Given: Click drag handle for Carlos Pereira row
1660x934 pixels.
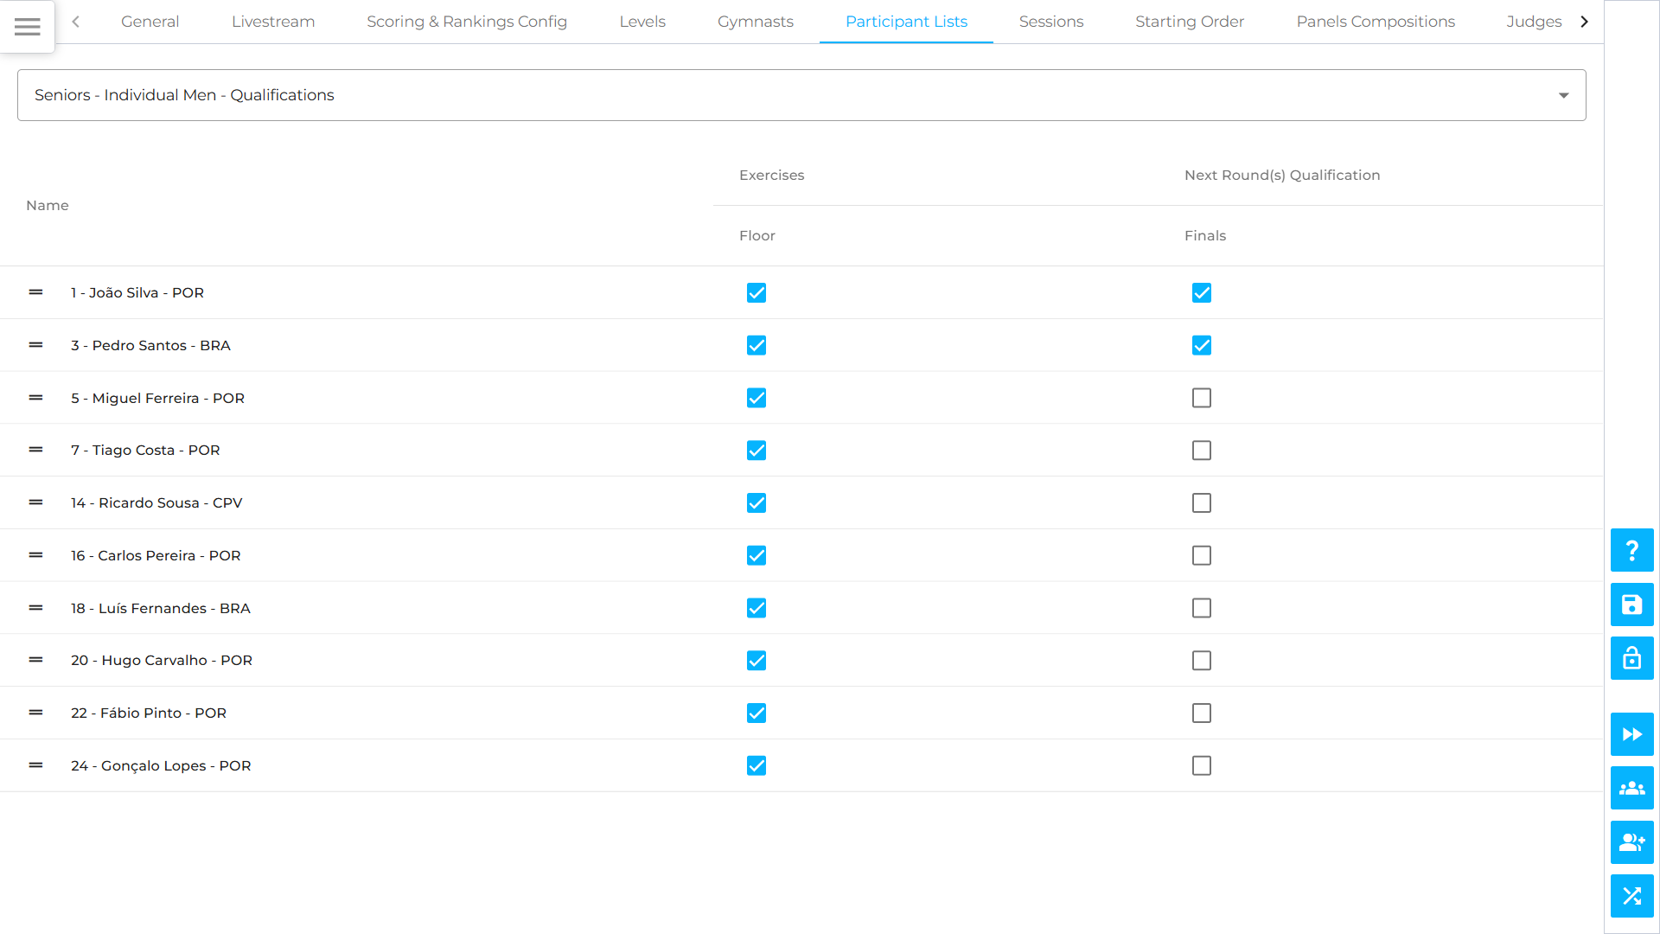Looking at the screenshot, I should tap(35, 555).
